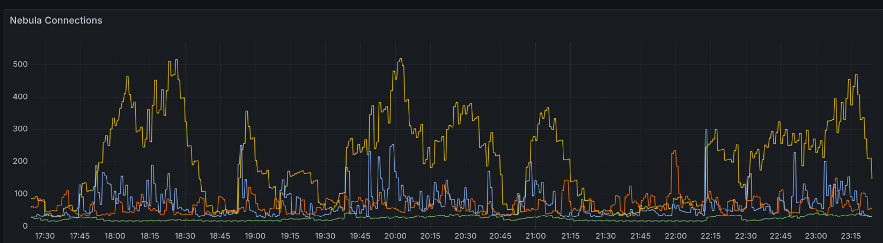
Task: Click the yellow peak just before 19:00
Action: click(246, 112)
